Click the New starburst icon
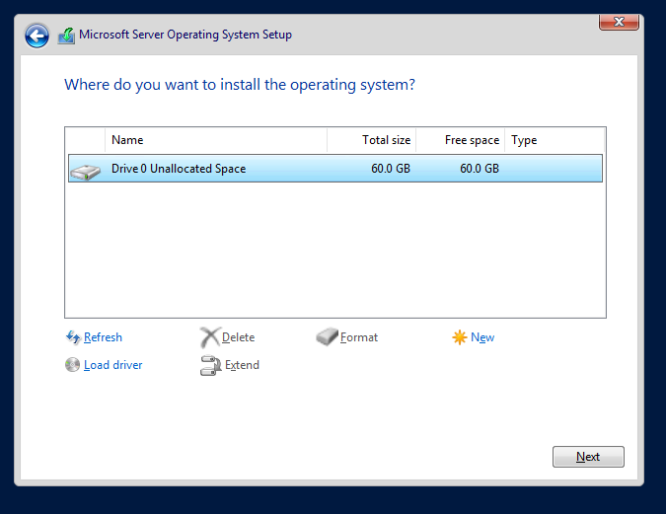Image resolution: width=666 pixels, height=514 pixels. [x=459, y=337]
